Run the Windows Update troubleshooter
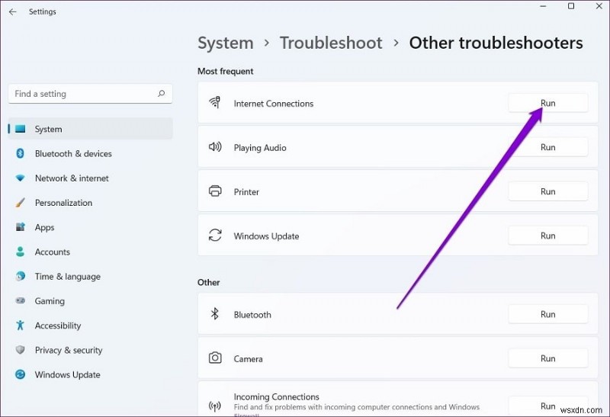 click(x=547, y=236)
